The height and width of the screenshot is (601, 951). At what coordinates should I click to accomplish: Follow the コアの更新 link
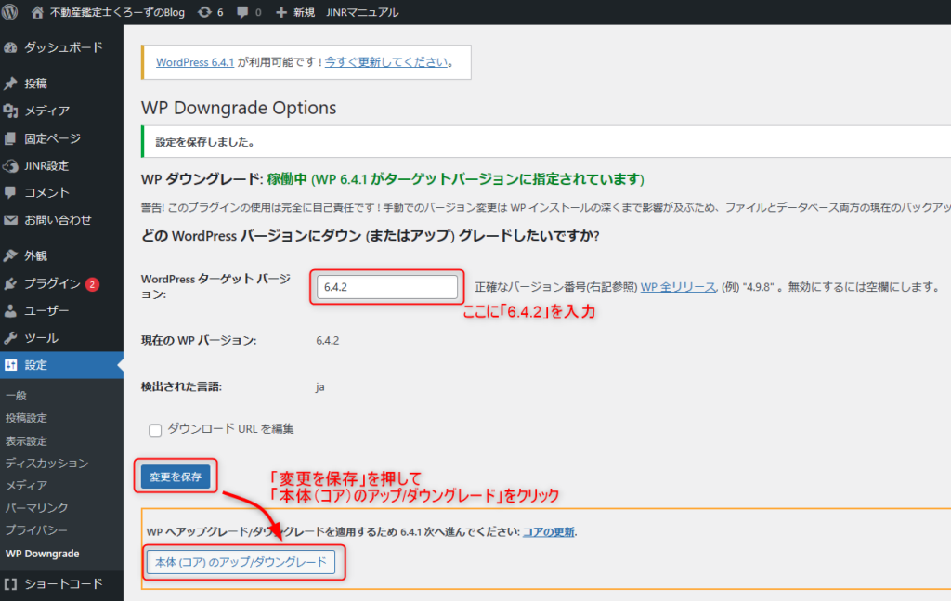549,532
